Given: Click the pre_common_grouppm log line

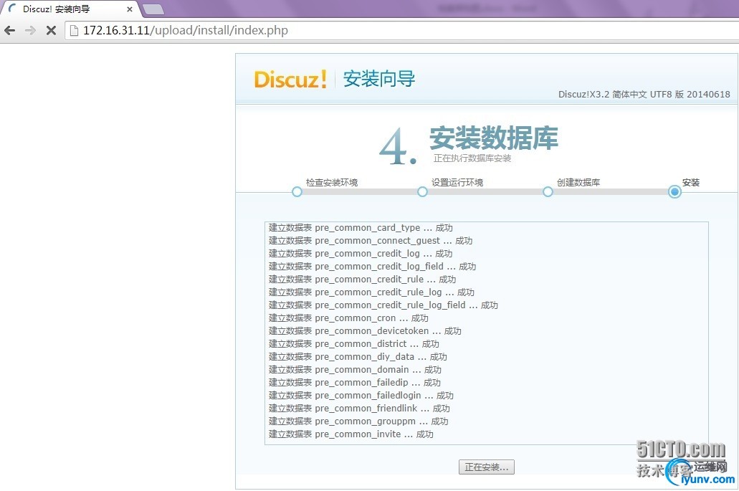Looking at the screenshot, I should coord(358,421).
